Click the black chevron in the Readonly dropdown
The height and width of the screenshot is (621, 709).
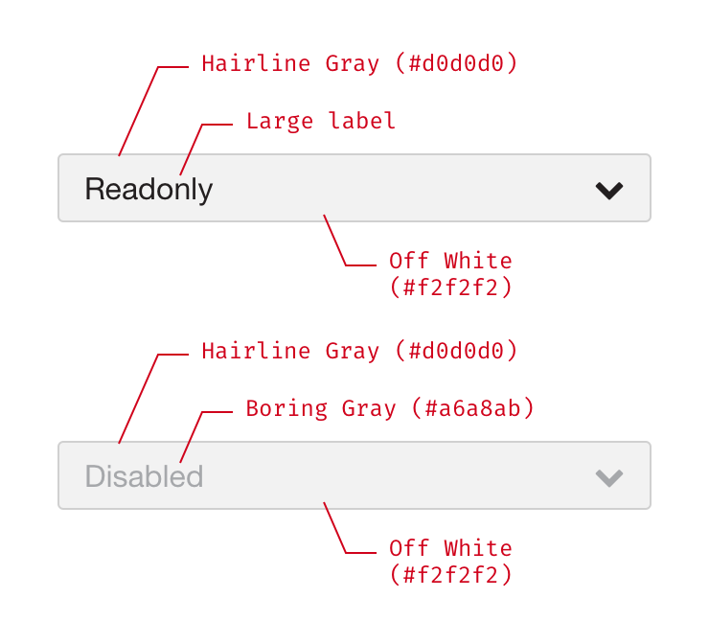[x=609, y=190]
